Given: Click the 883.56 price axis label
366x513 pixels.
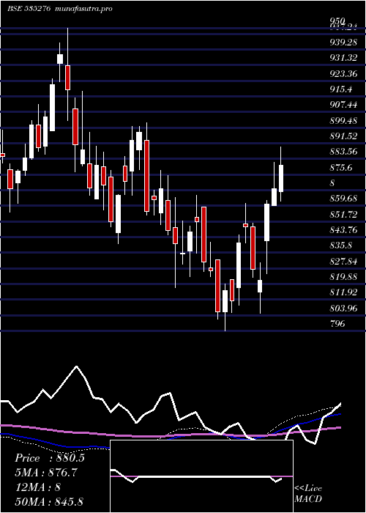Looking at the screenshot, I should pyautogui.click(x=343, y=152).
